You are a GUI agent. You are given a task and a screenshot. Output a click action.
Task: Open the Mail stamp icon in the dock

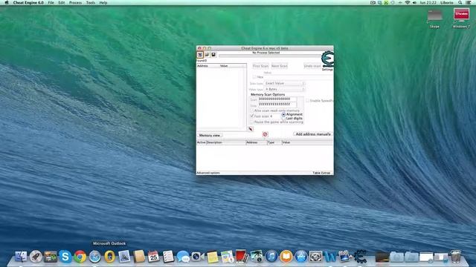[124, 257]
